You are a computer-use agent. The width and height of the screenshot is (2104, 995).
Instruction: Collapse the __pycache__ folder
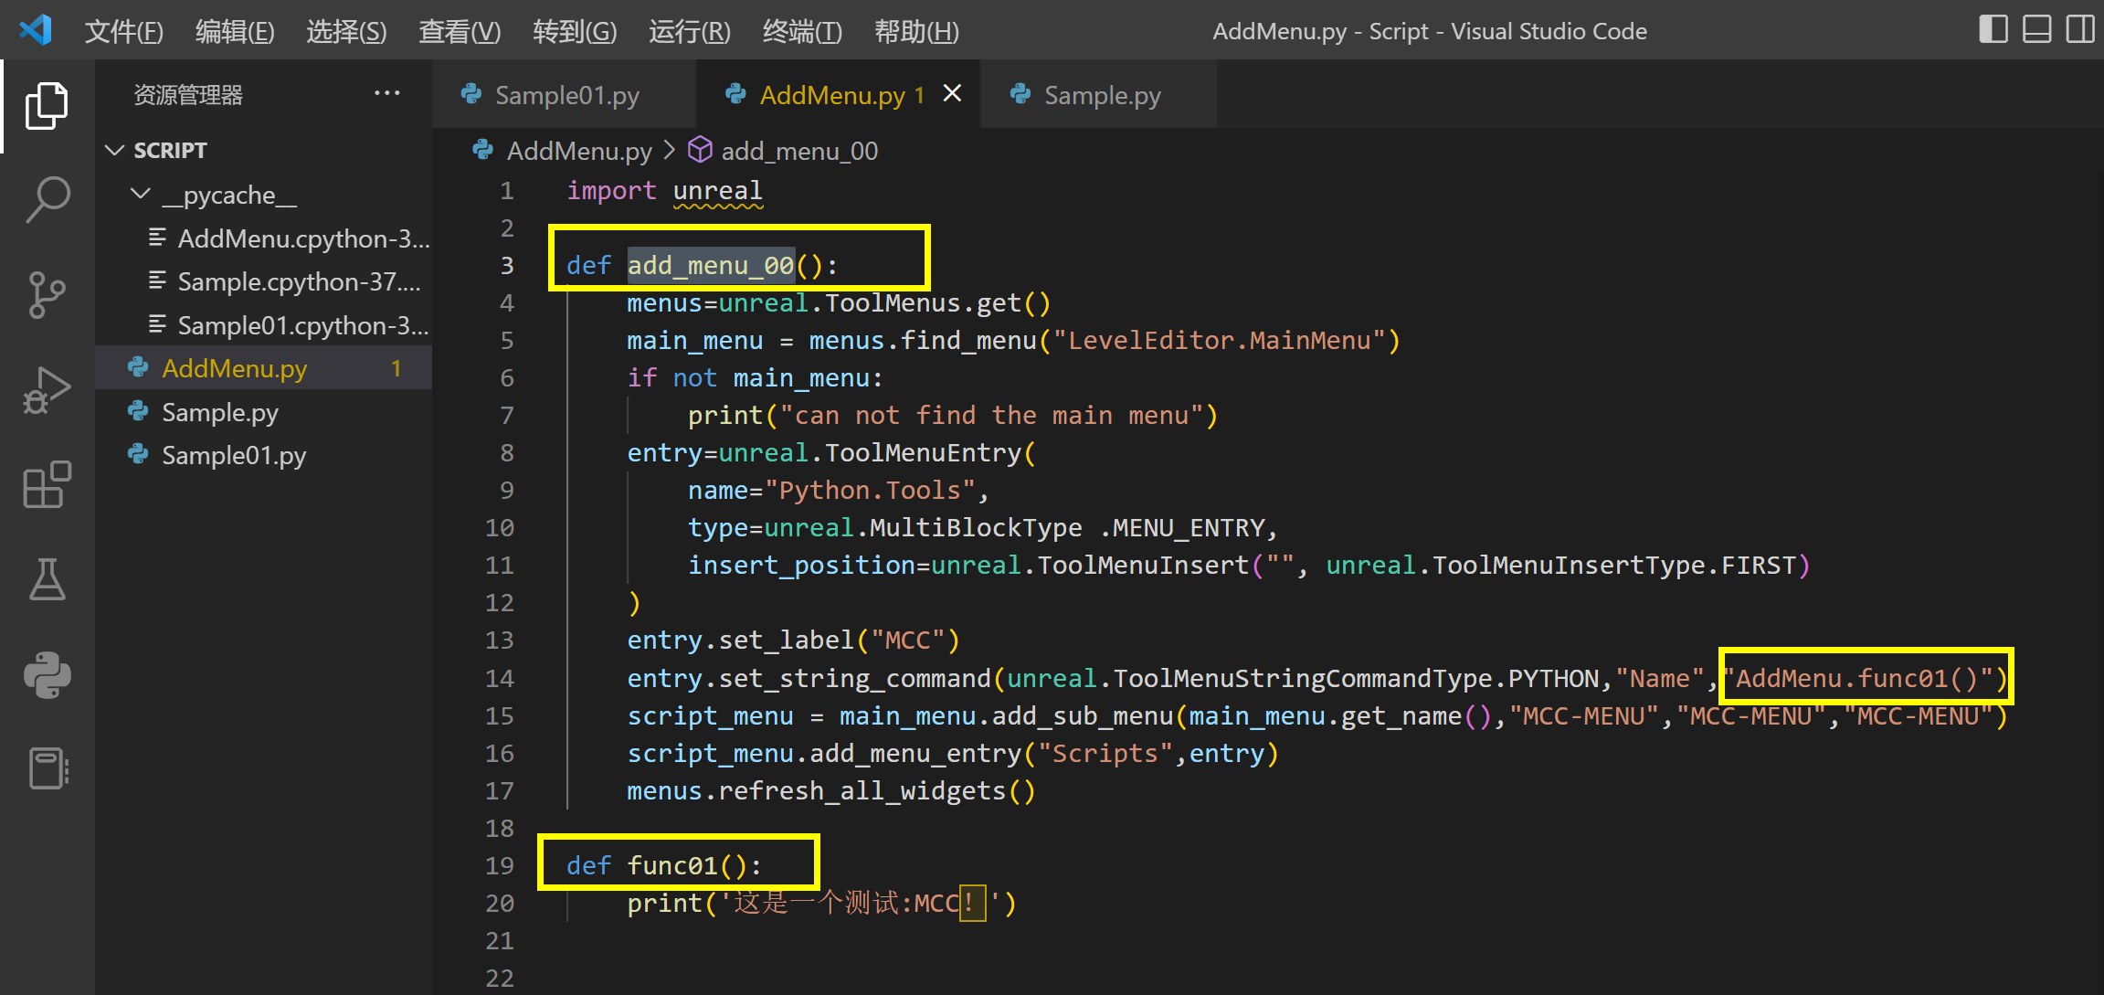(264, 195)
